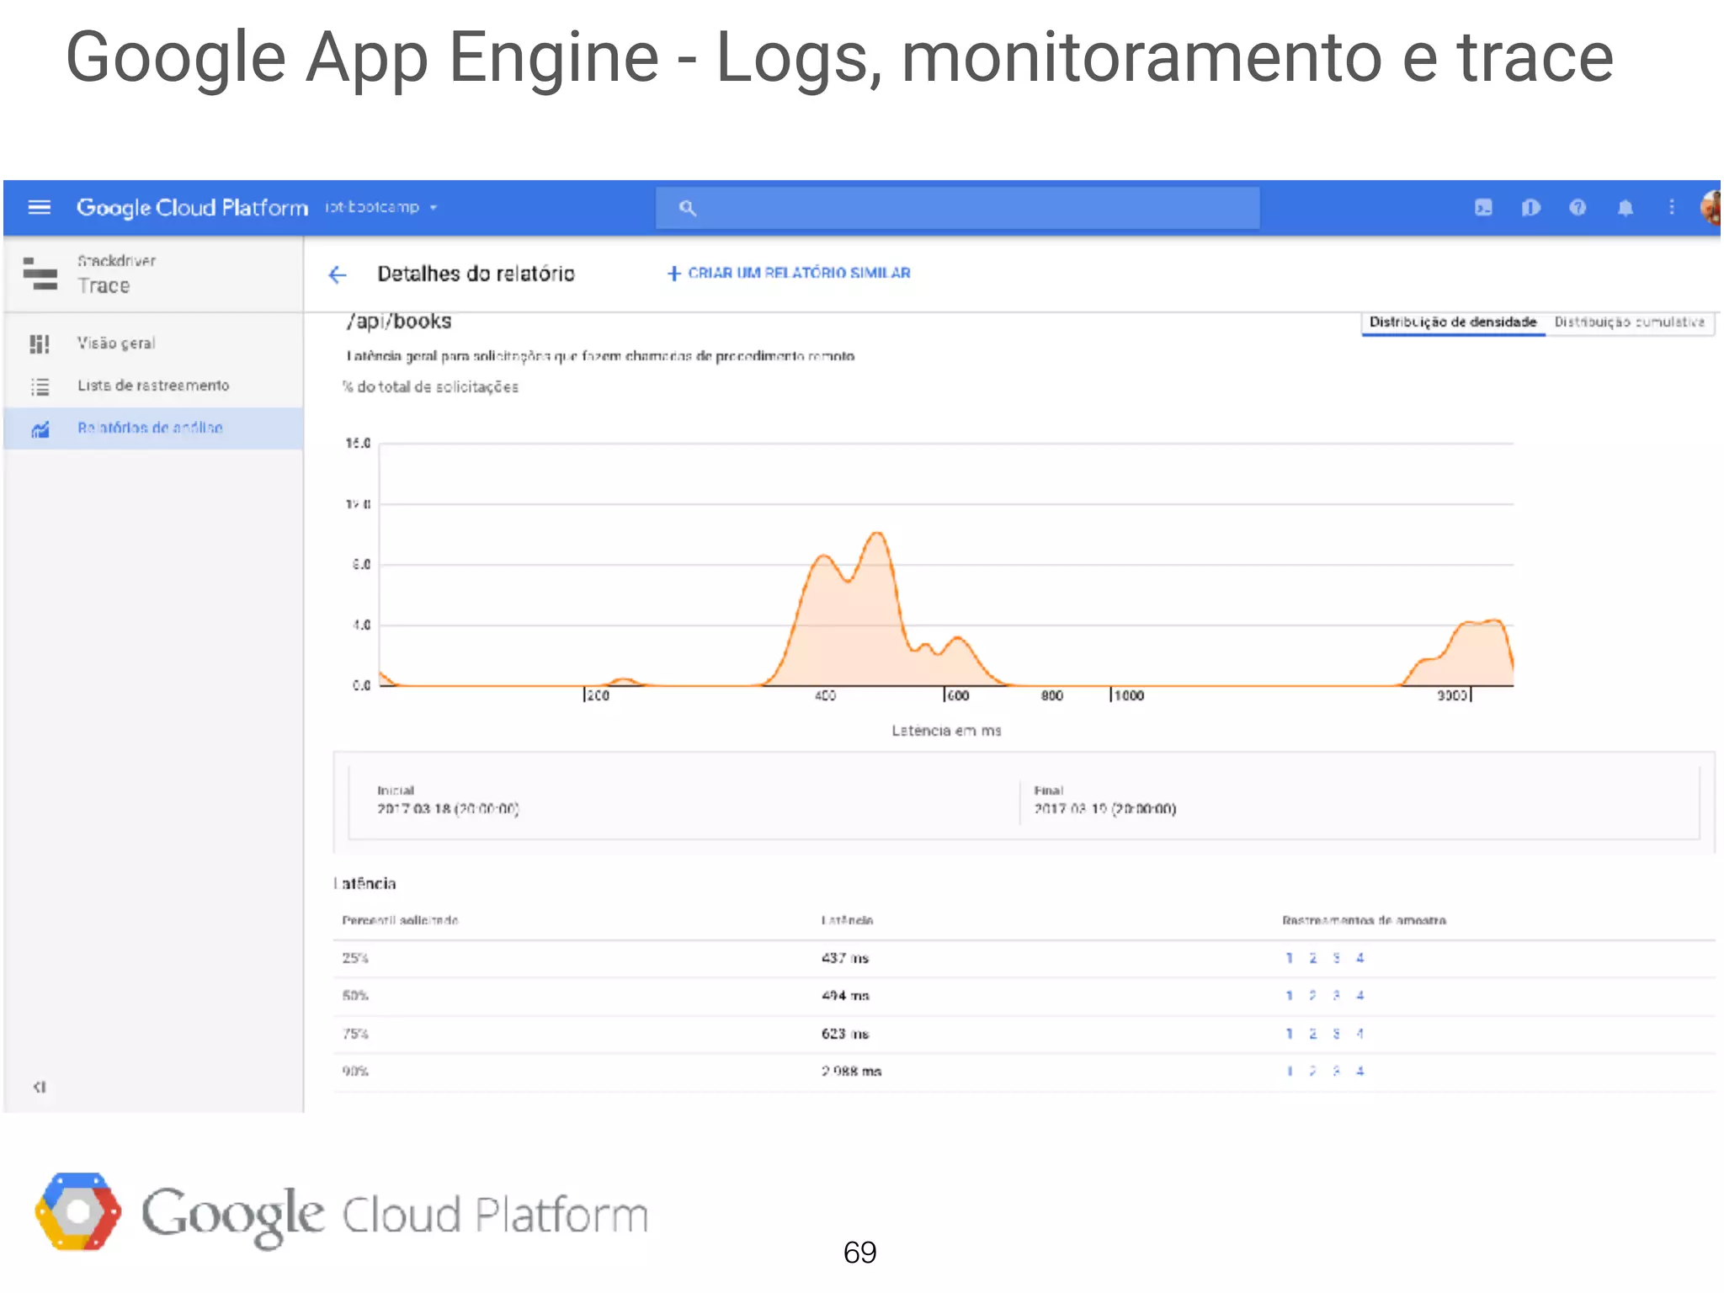Click Criar um relatório similar button
Image resolution: width=1724 pixels, height=1293 pixels.
[x=789, y=274]
